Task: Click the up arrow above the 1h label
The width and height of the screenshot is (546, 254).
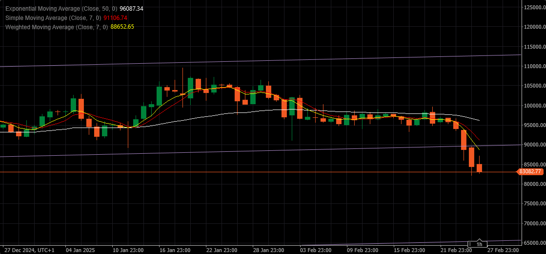Action: [480, 240]
